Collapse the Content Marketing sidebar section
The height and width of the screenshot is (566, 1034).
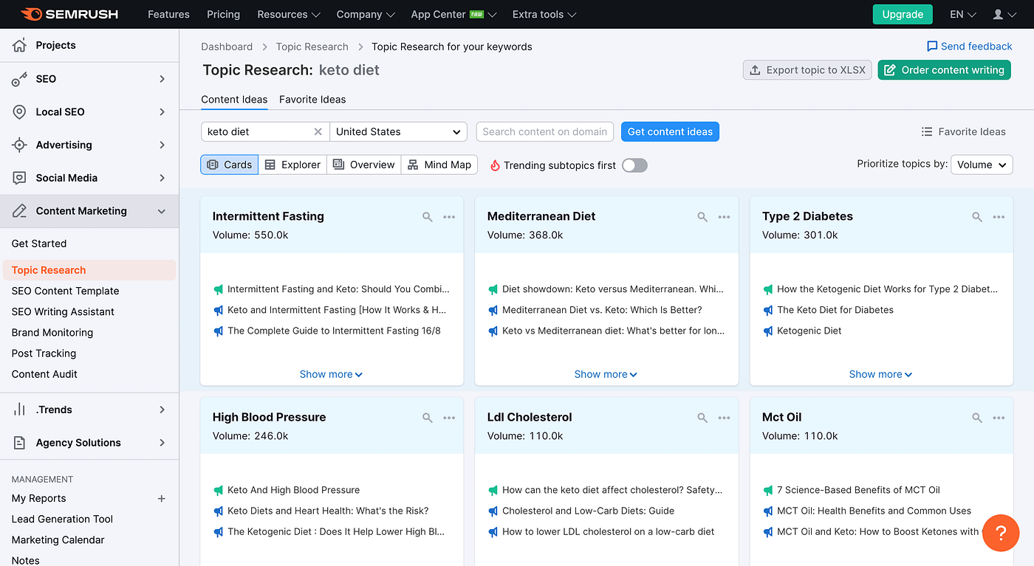[x=162, y=211]
